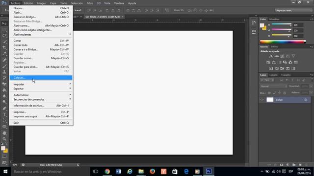Open Word from the taskbar
Image resolution: width=314 pixels, height=176 pixels.
119,171
